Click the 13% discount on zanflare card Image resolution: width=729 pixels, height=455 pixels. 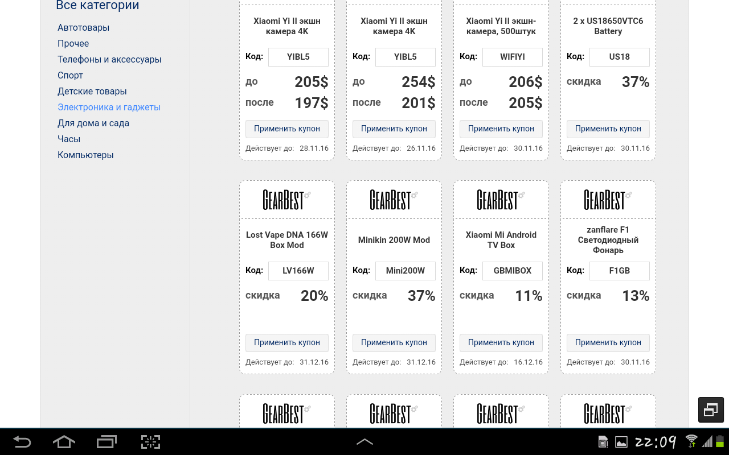click(x=636, y=296)
